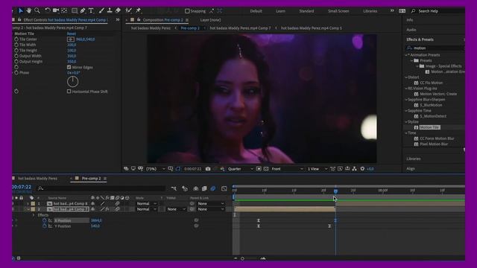
Task: Click the Tile Center crosshair point button
Action: click(x=71, y=39)
